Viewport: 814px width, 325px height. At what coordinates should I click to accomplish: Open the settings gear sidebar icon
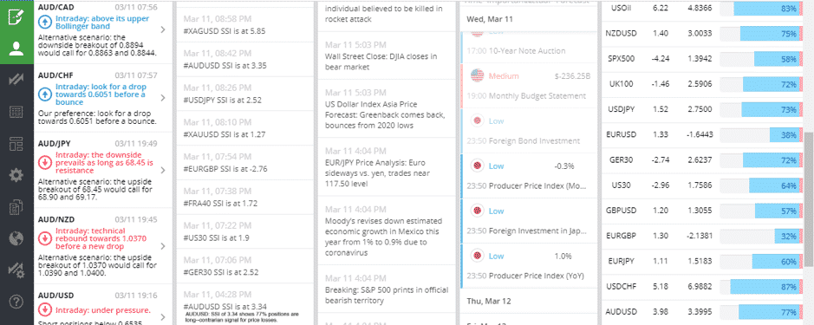pyautogui.click(x=16, y=175)
